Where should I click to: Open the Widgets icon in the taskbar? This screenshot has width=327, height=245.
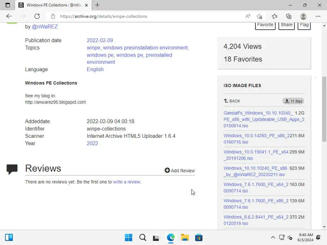9,237
